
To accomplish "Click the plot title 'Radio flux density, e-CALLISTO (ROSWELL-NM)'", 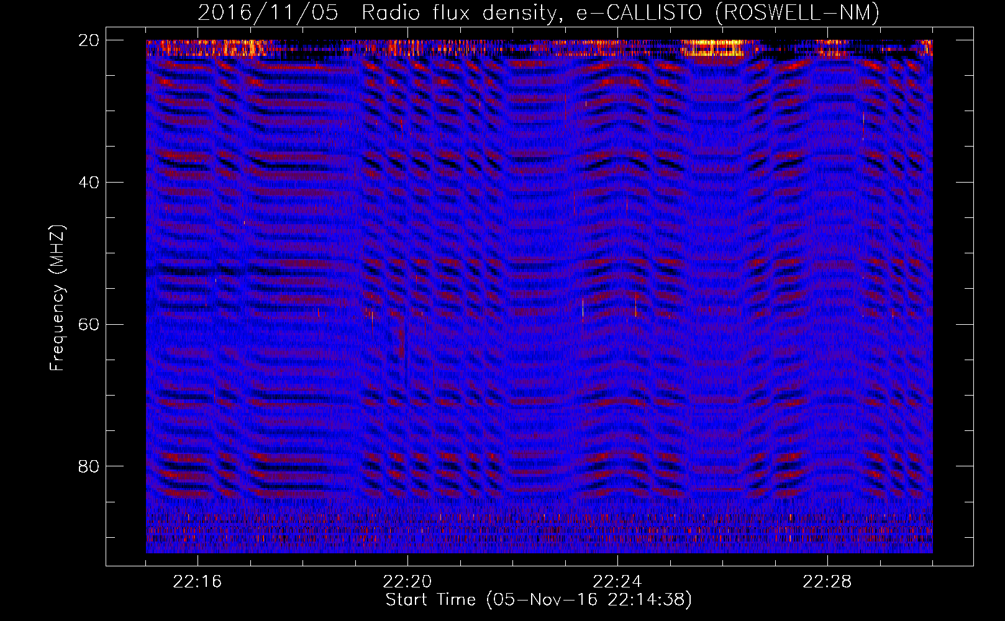I will [621, 13].
